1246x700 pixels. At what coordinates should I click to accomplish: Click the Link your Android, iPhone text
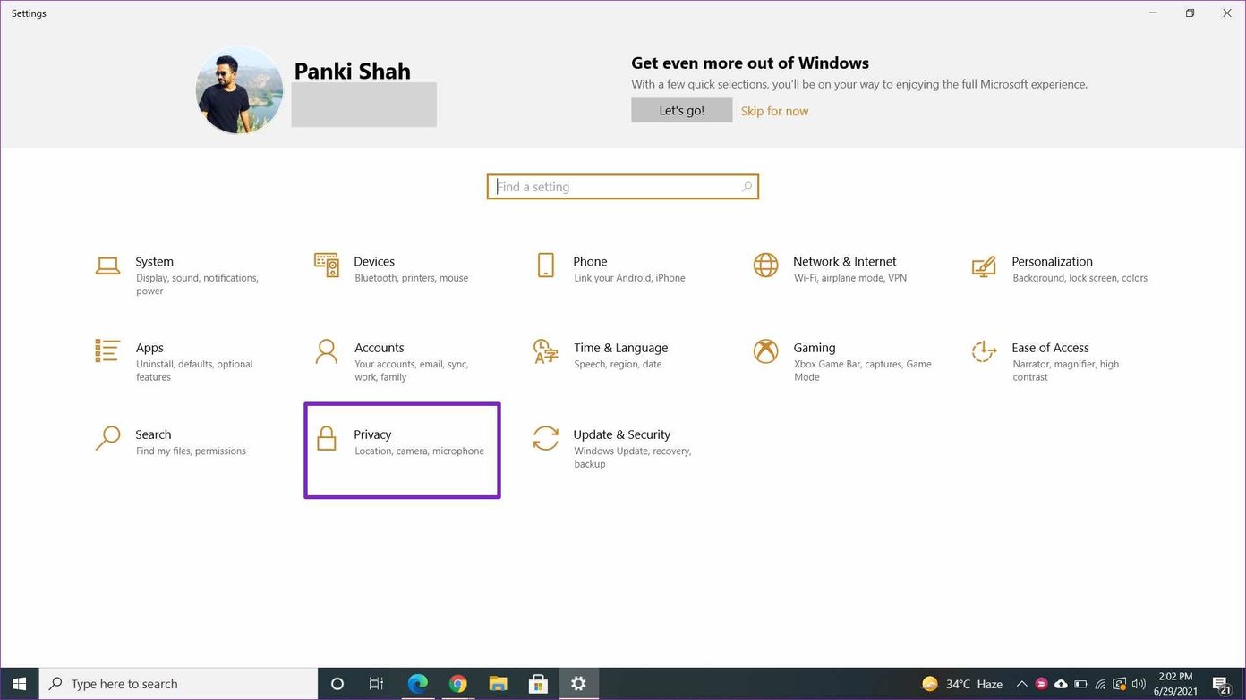[629, 278]
